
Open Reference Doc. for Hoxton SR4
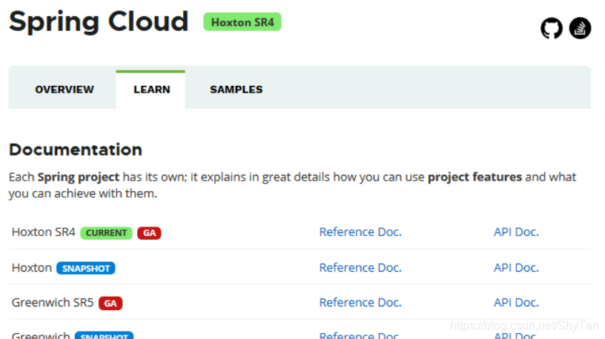click(x=360, y=232)
